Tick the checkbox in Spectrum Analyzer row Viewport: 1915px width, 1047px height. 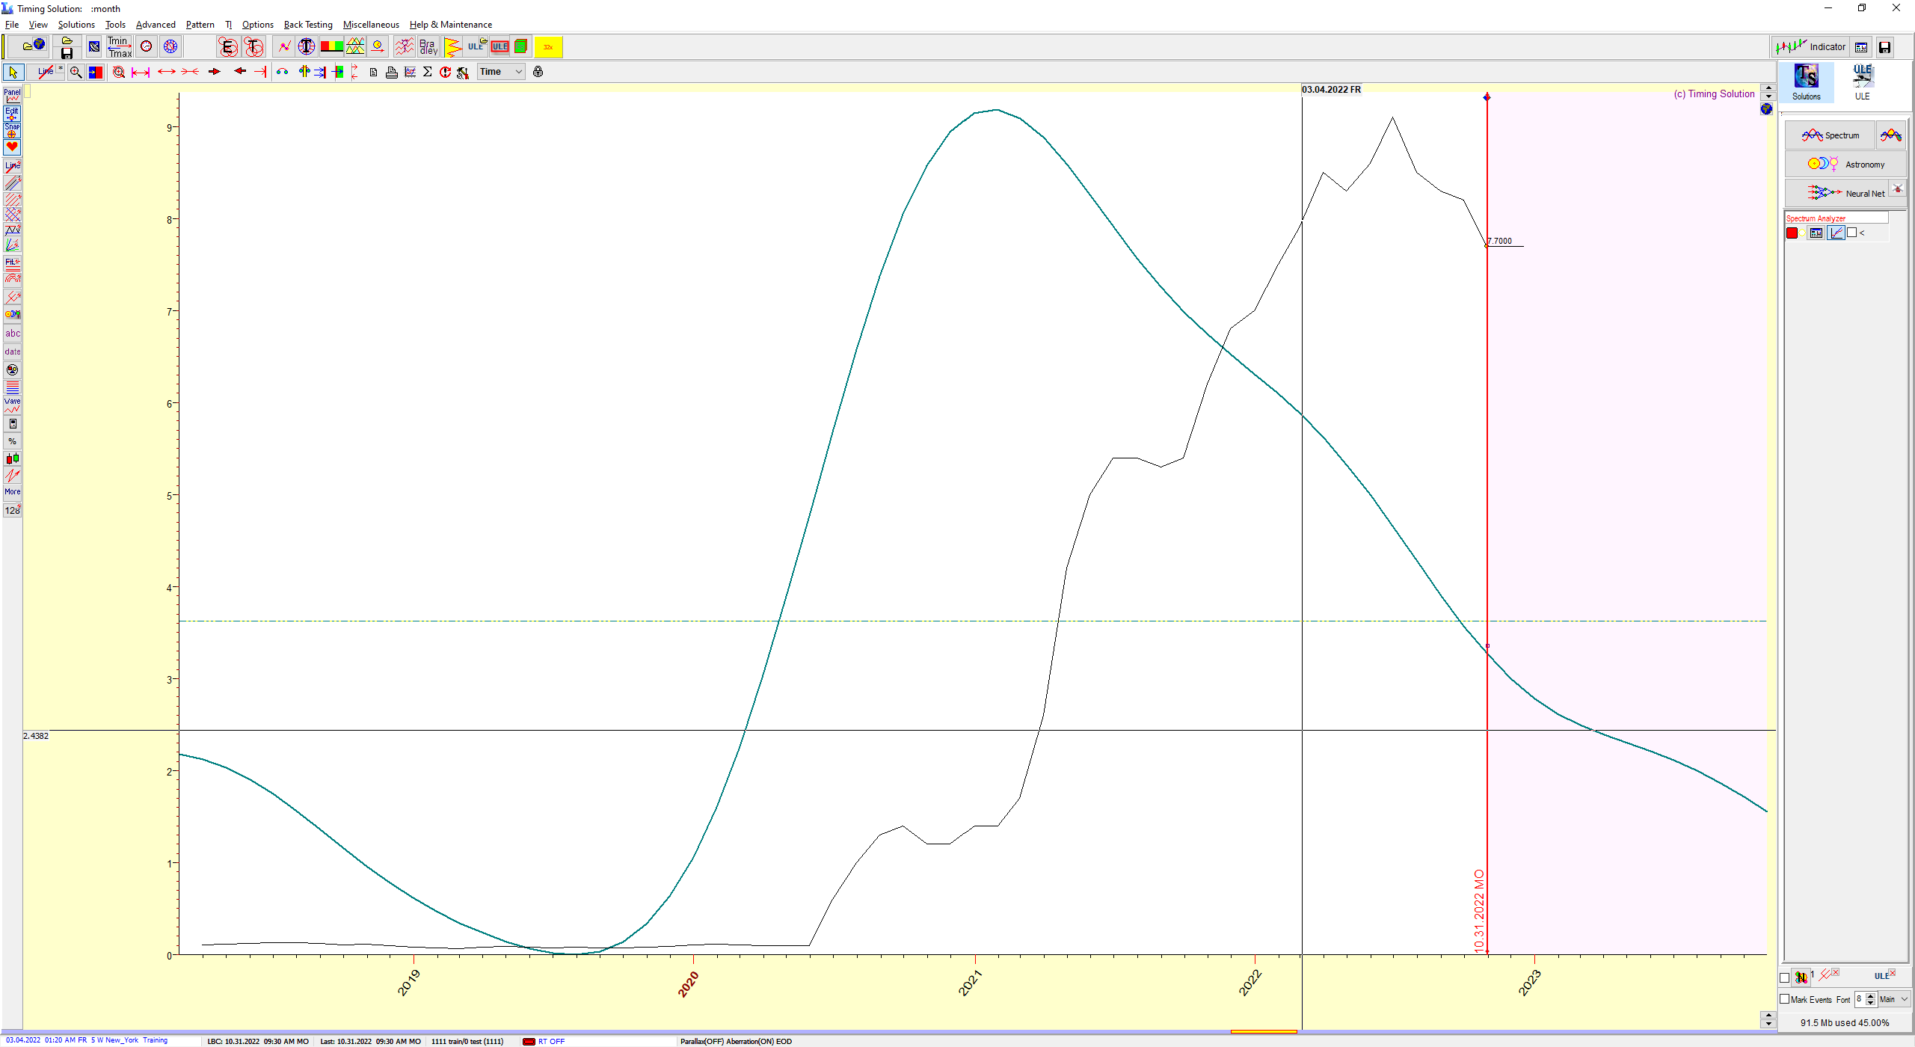click(1851, 233)
